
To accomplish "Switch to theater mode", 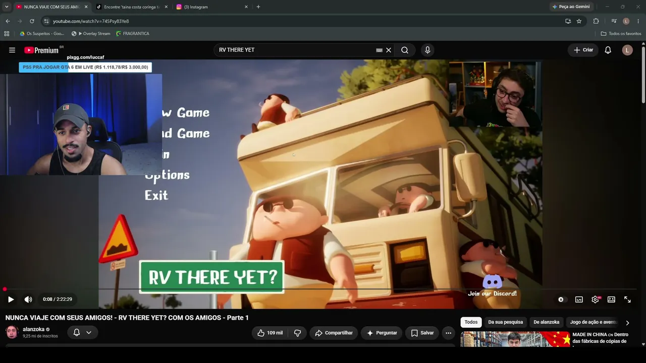I will coord(611,299).
